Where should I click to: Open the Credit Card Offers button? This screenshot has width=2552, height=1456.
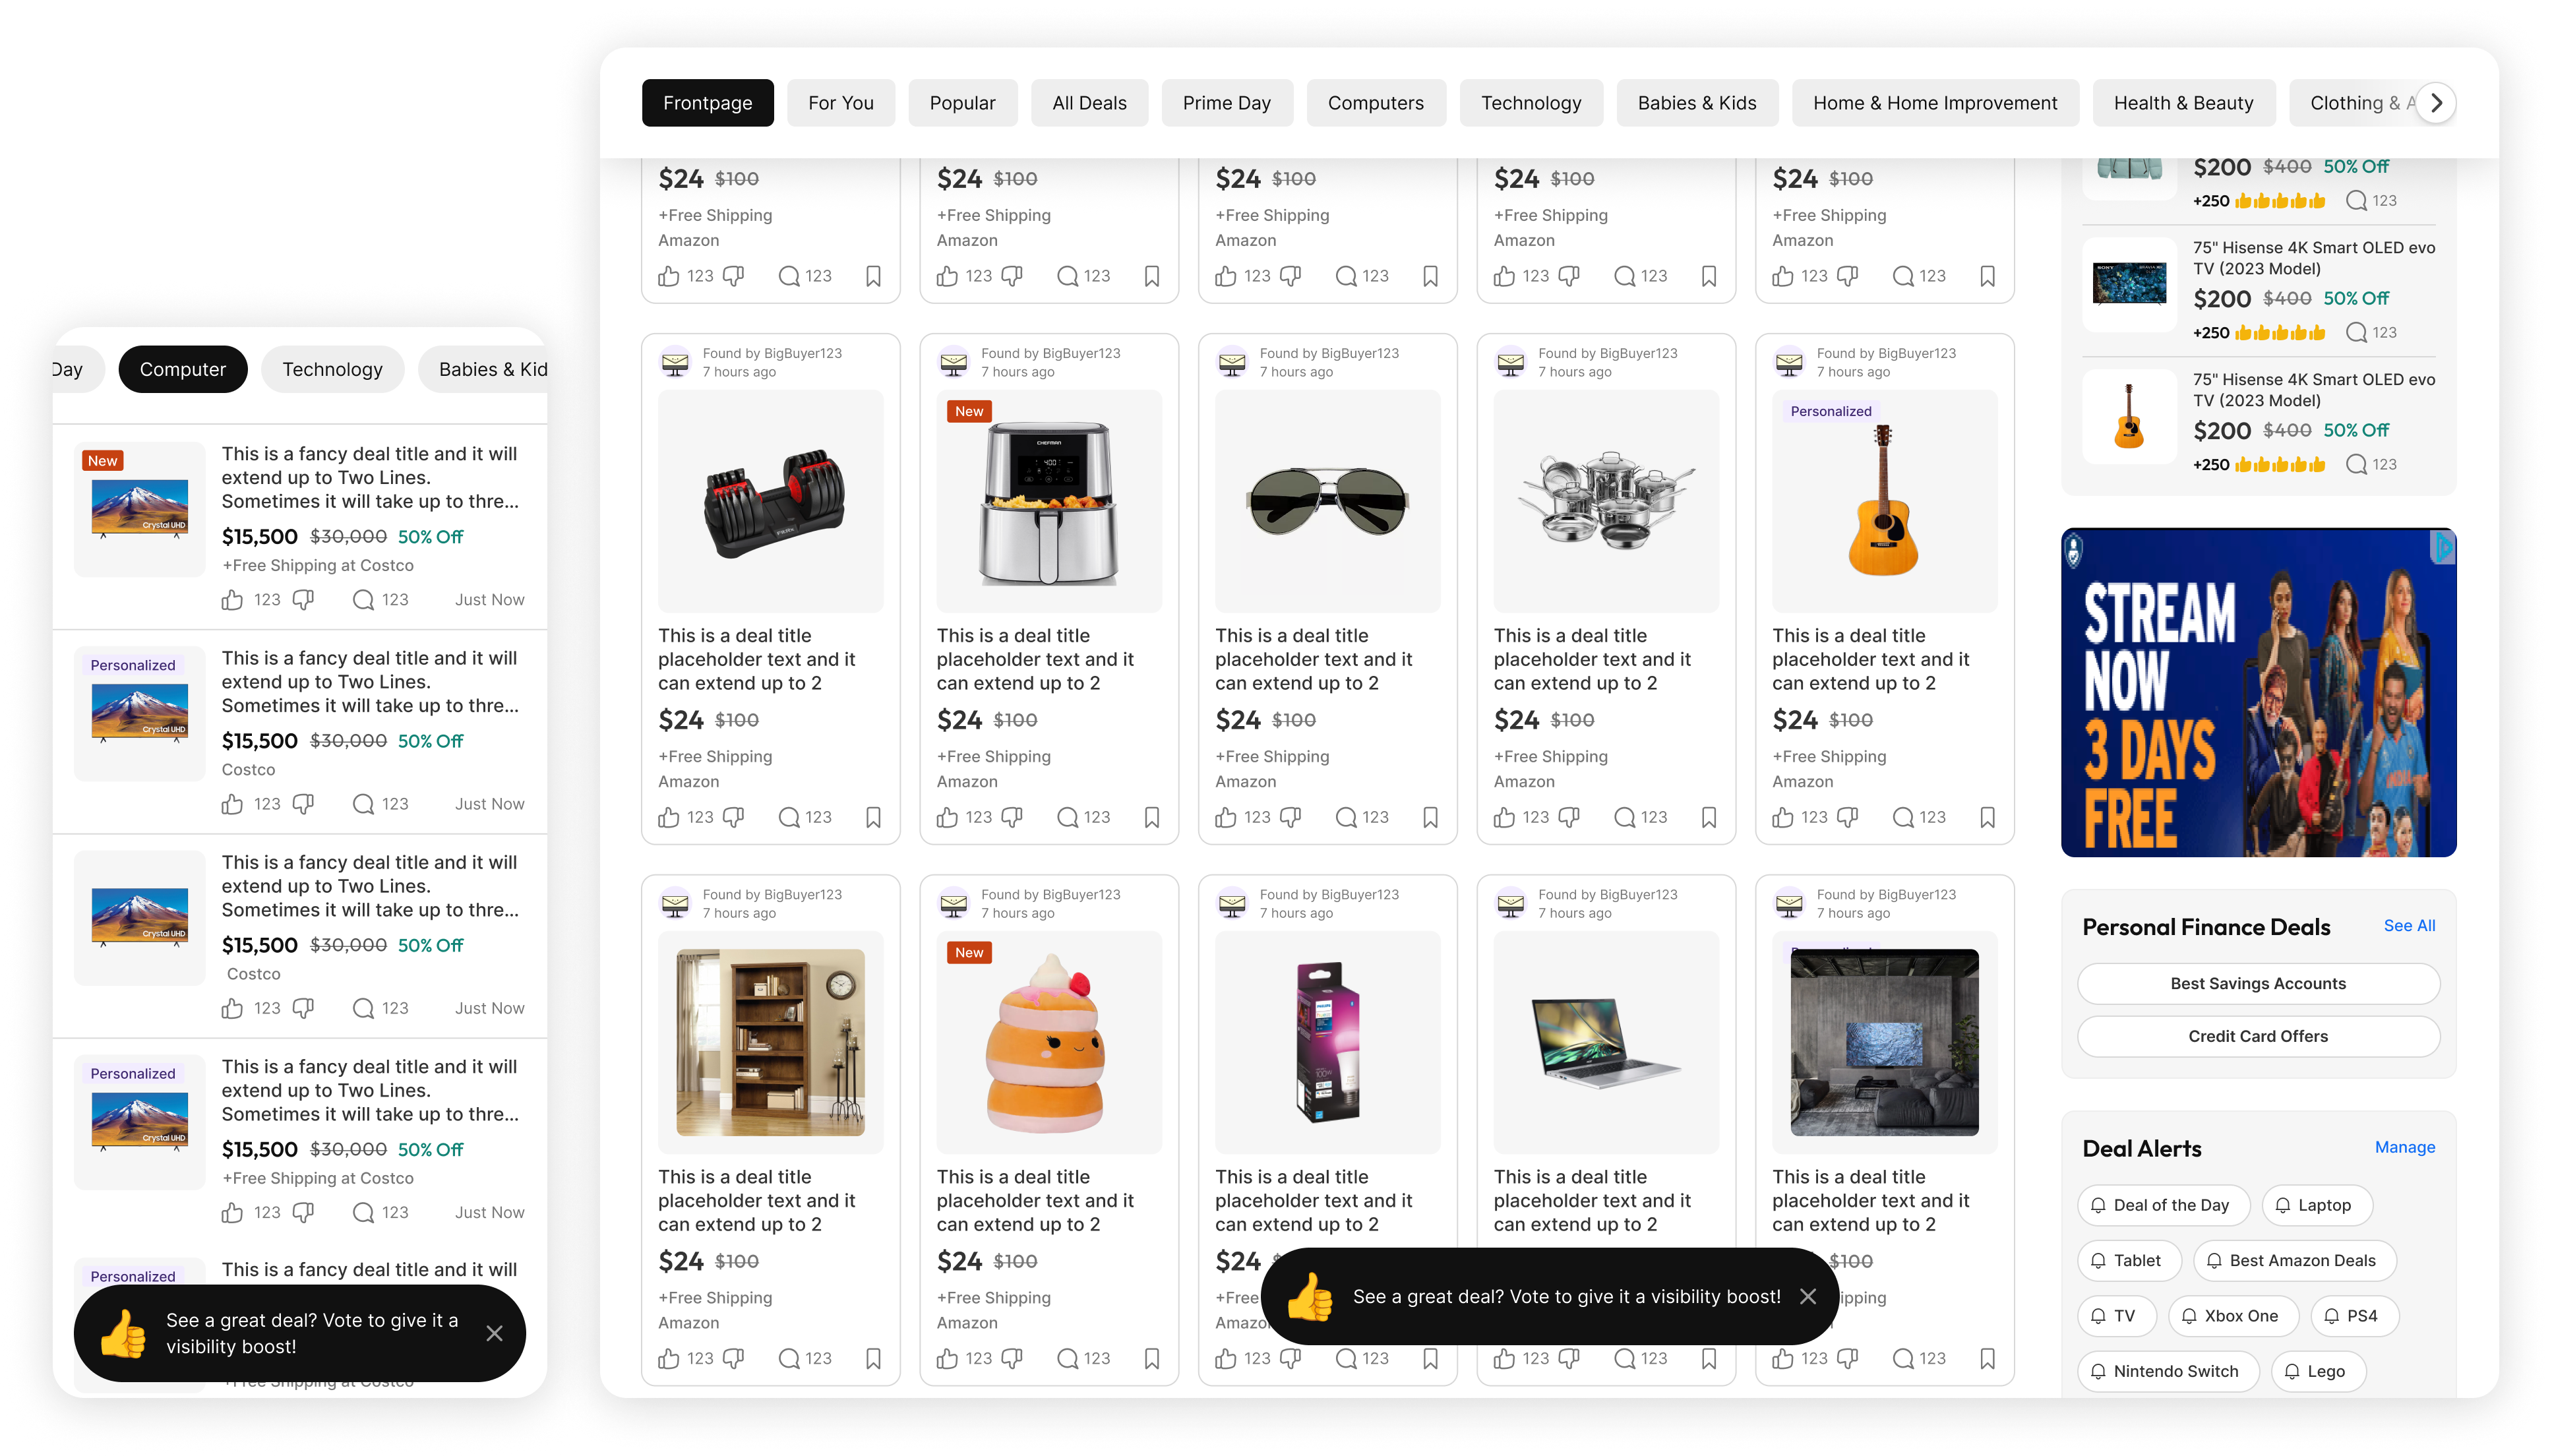point(2257,1036)
